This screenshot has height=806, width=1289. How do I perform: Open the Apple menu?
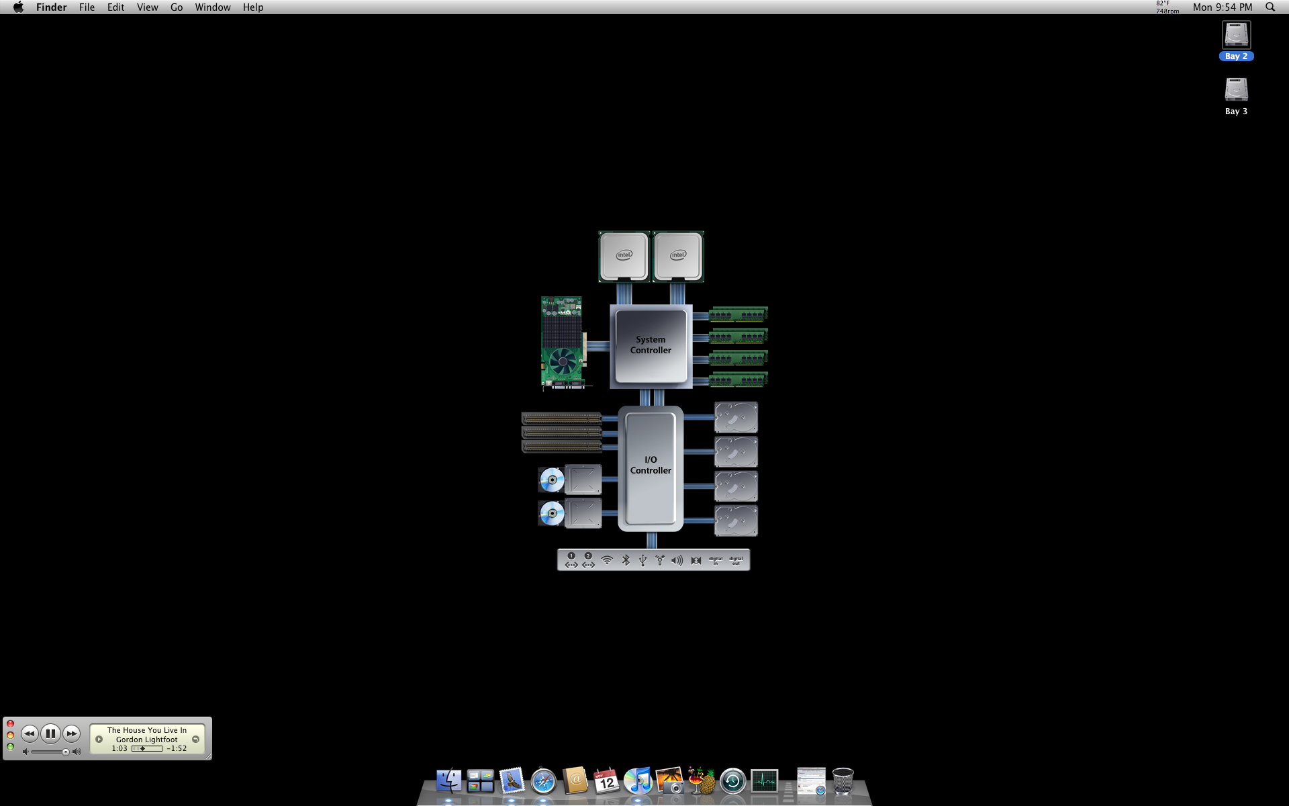(18, 7)
